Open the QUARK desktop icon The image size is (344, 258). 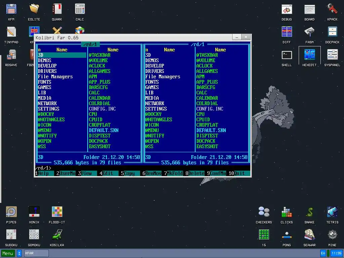pyautogui.click(x=57, y=12)
